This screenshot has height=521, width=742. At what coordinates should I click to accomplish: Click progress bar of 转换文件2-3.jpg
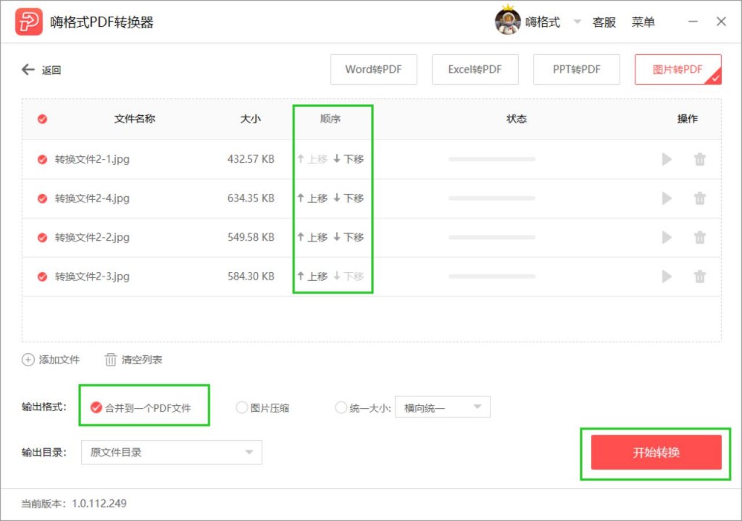coord(492,276)
